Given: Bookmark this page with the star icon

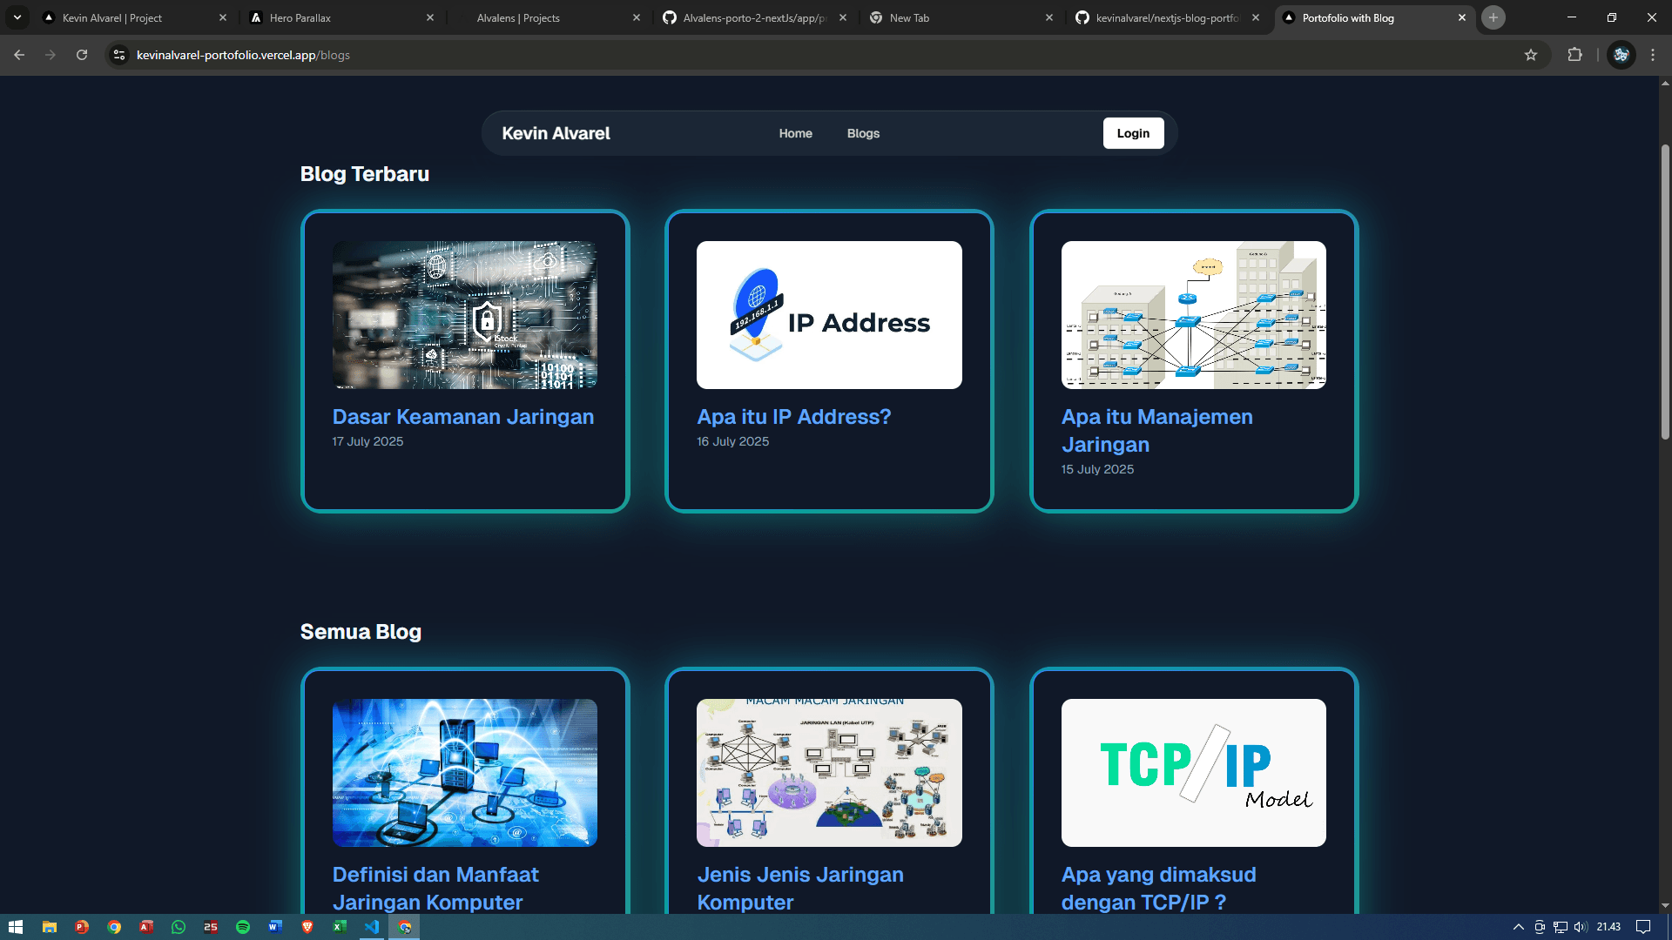Looking at the screenshot, I should [x=1531, y=55].
